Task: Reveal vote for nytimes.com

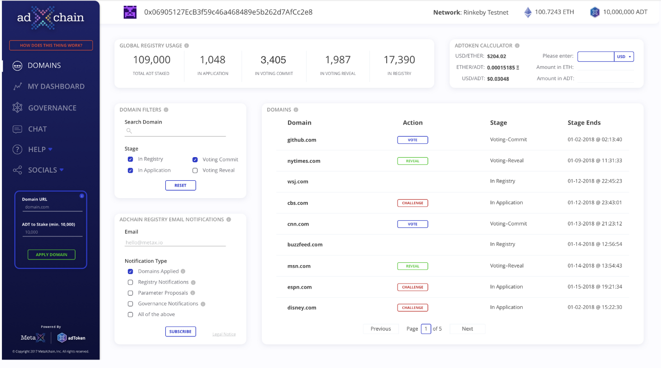Action: pyautogui.click(x=413, y=161)
